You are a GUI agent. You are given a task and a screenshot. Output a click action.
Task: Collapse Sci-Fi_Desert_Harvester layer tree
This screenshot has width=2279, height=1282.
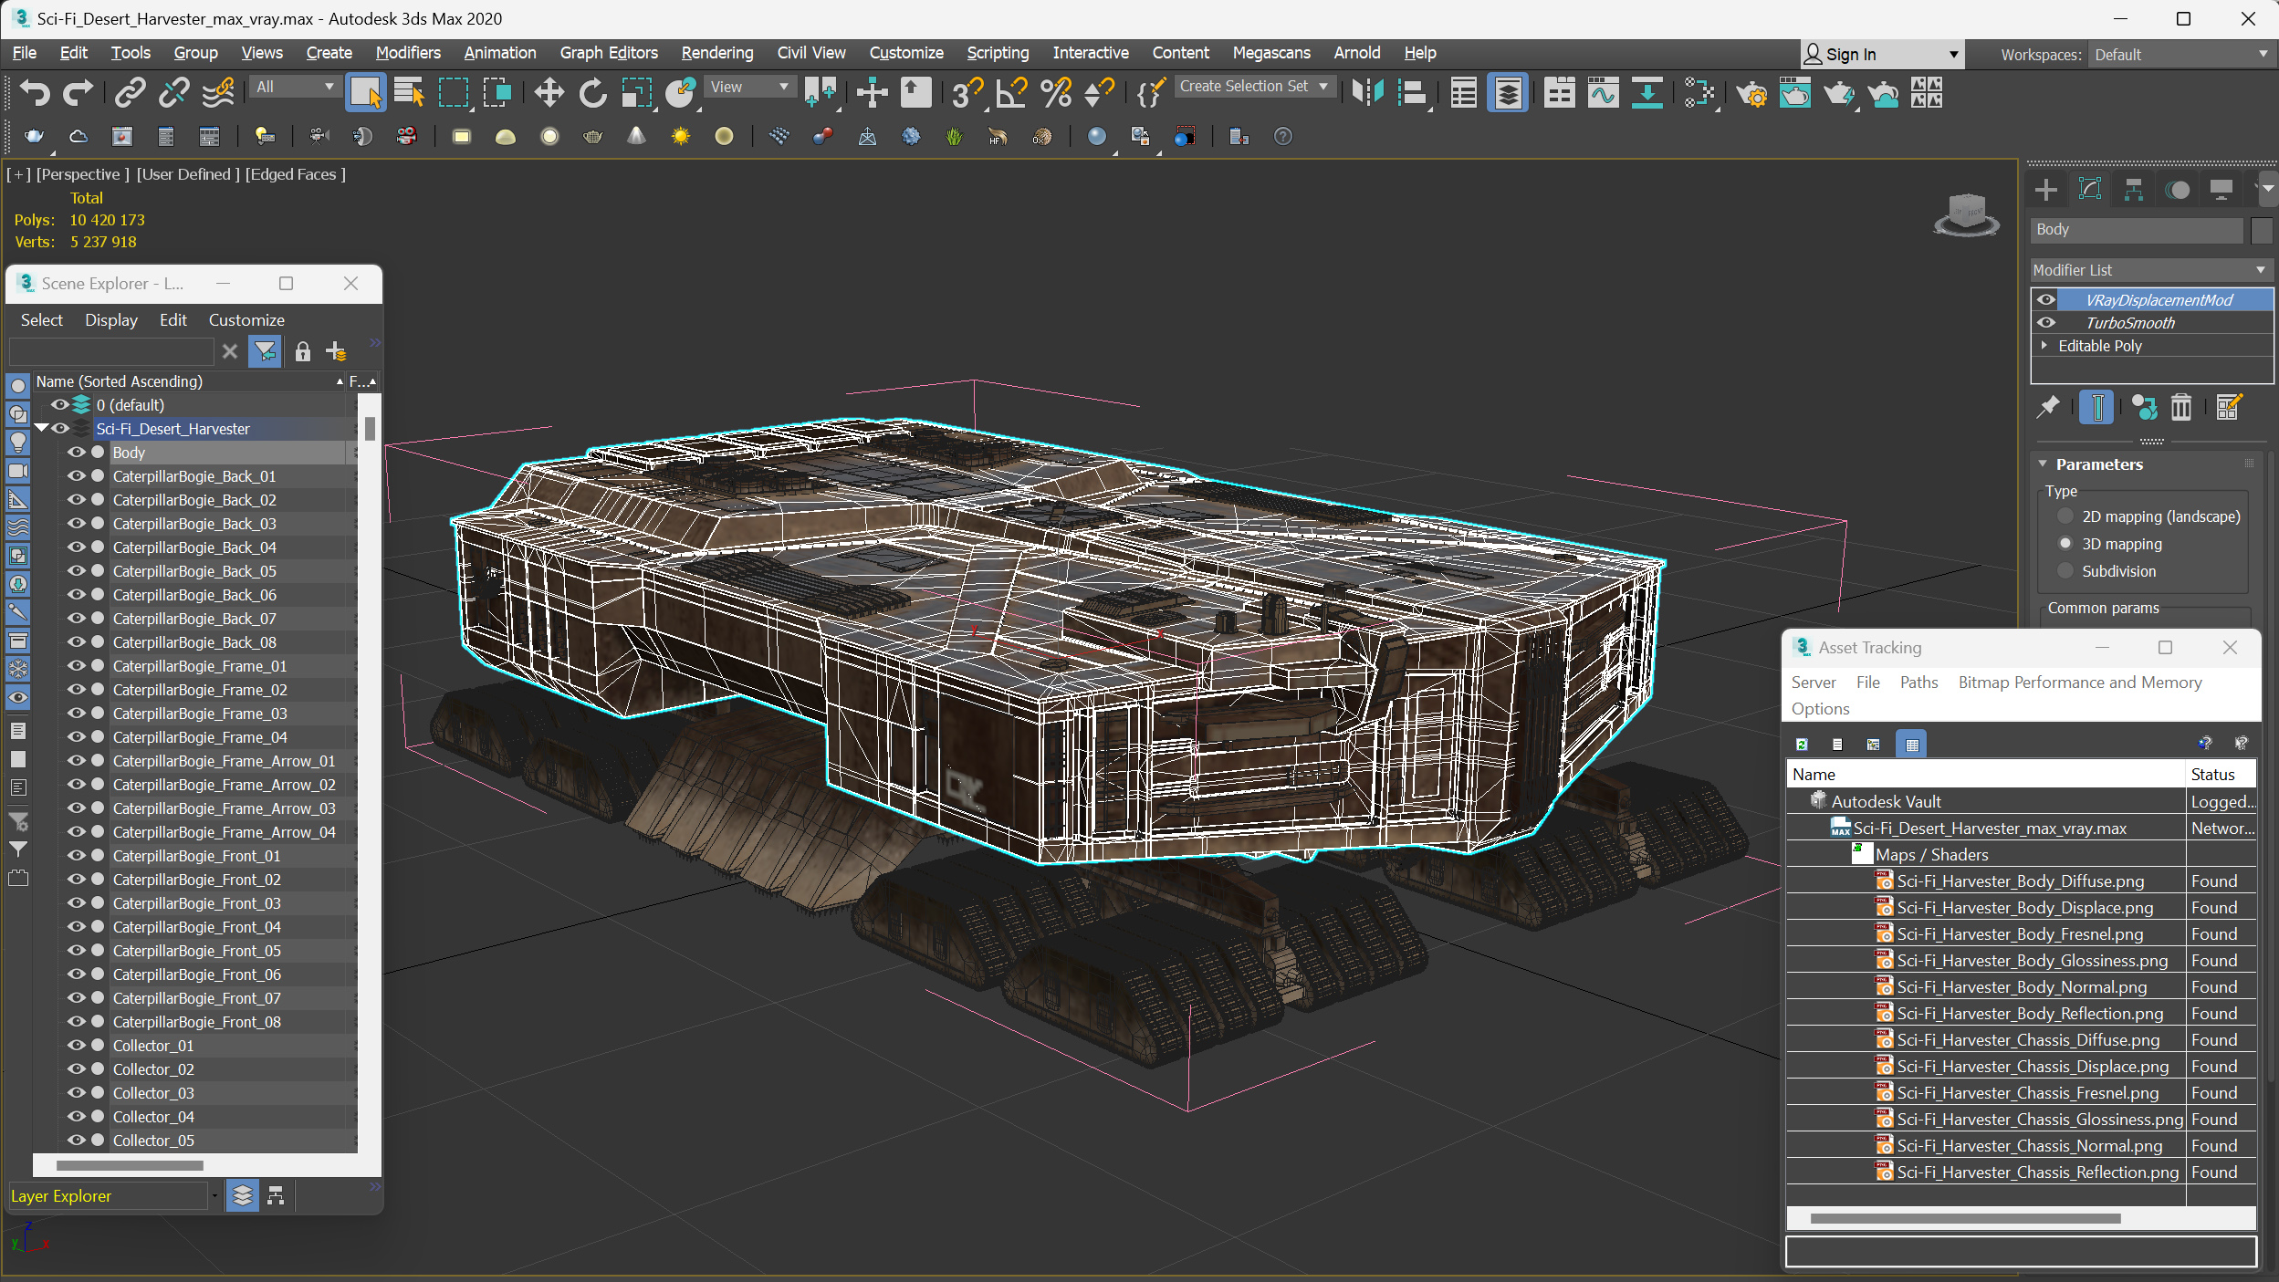[41, 428]
